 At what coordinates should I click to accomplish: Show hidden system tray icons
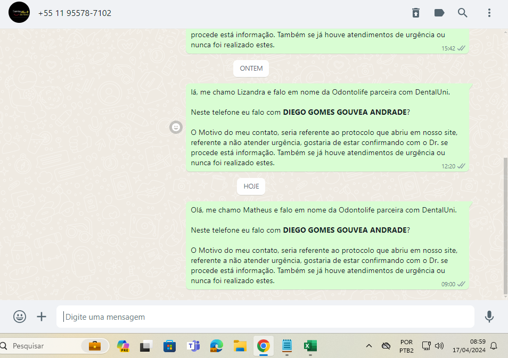click(x=368, y=346)
